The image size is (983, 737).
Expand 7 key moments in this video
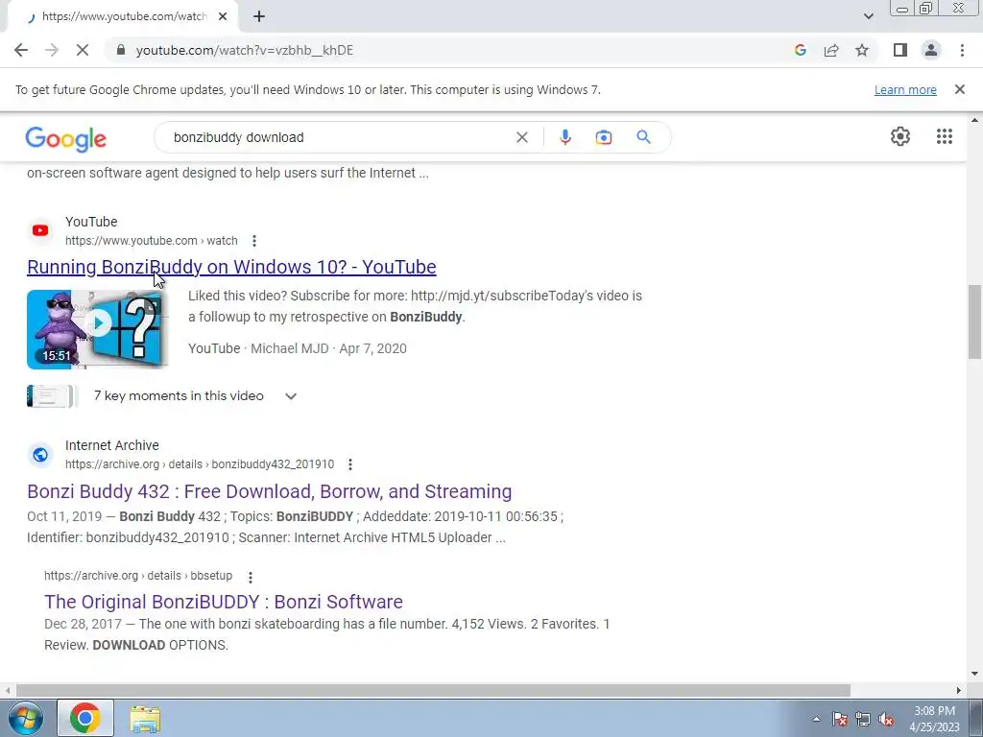pos(290,396)
